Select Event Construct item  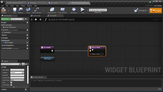click(10, 27)
